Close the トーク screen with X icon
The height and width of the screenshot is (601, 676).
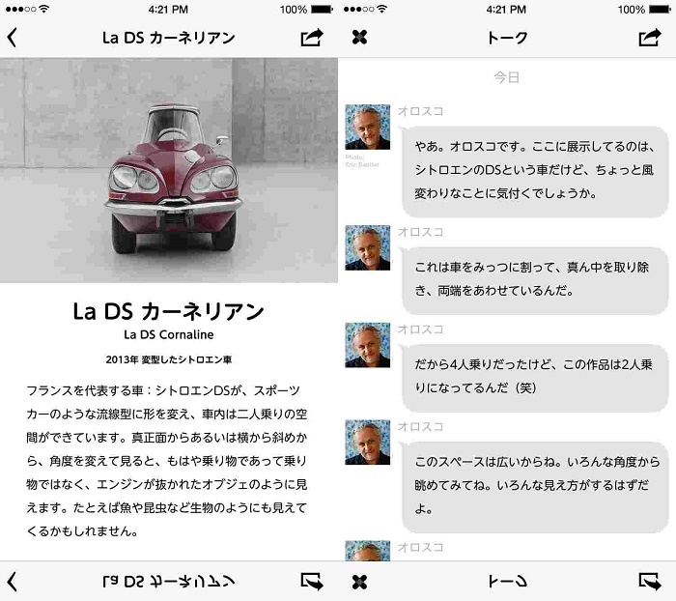click(x=359, y=38)
